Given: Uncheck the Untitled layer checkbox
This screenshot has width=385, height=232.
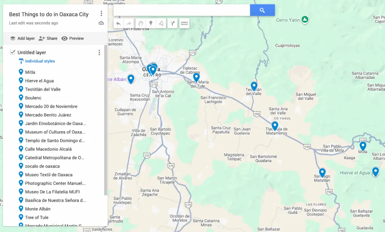Looking at the screenshot, I should (12, 52).
